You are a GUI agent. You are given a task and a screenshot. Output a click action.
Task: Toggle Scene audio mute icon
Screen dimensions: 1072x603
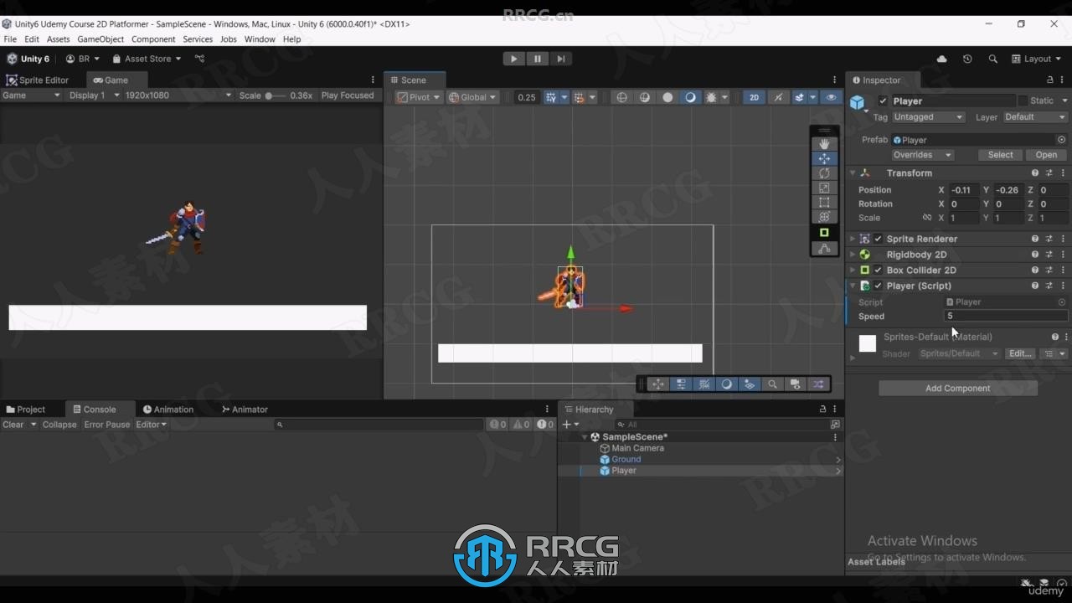pos(779,97)
